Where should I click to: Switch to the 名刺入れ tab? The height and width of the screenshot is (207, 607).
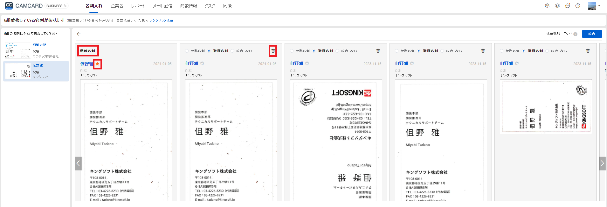coord(94,6)
